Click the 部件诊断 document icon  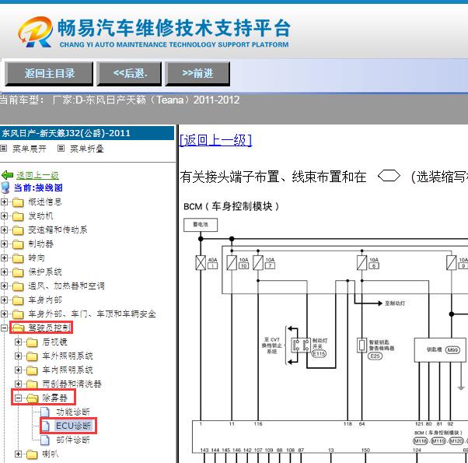tap(45, 440)
